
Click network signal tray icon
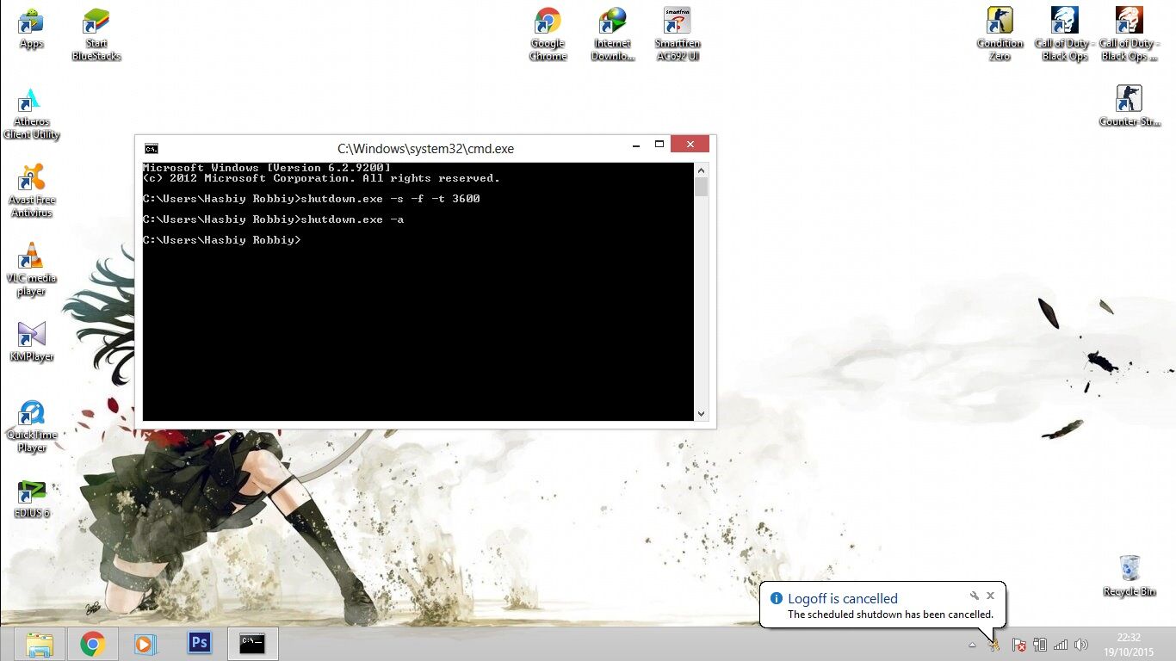pos(1061,645)
